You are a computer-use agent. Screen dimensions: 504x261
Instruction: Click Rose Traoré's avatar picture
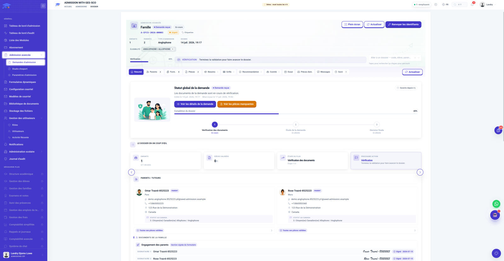[x=283, y=192]
